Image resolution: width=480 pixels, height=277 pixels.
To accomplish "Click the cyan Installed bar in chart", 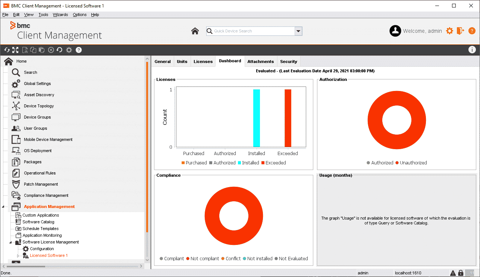I will pyautogui.click(x=257, y=118).
